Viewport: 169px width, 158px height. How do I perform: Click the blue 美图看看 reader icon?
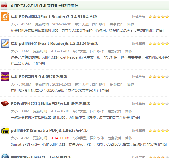point(5,156)
